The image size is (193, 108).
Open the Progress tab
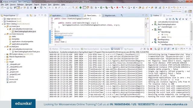pyautogui.click(x=129, y=49)
